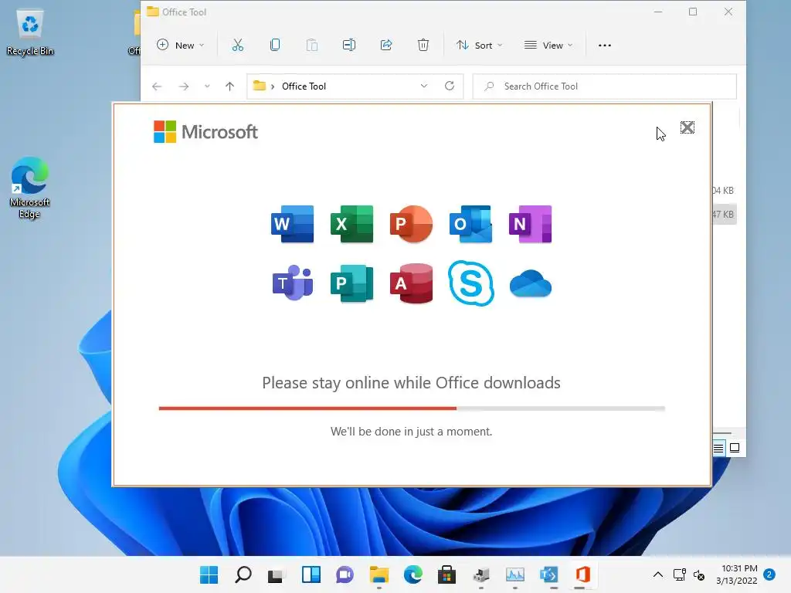Open the Recycle Bin desktop icon

pyautogui.click(x=30, y=32)
